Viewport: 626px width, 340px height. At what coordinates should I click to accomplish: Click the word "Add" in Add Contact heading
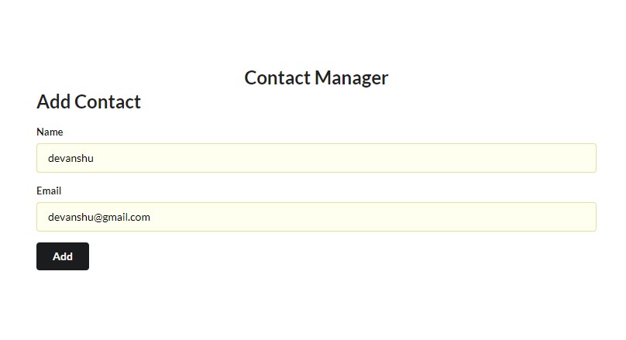tap(53, 101)
